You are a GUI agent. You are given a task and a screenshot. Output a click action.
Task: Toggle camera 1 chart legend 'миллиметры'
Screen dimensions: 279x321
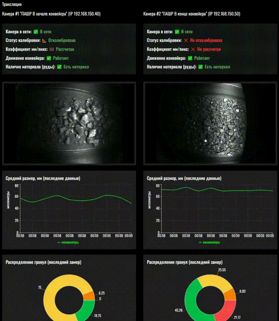pyautogui.click(x=68, y=242)
